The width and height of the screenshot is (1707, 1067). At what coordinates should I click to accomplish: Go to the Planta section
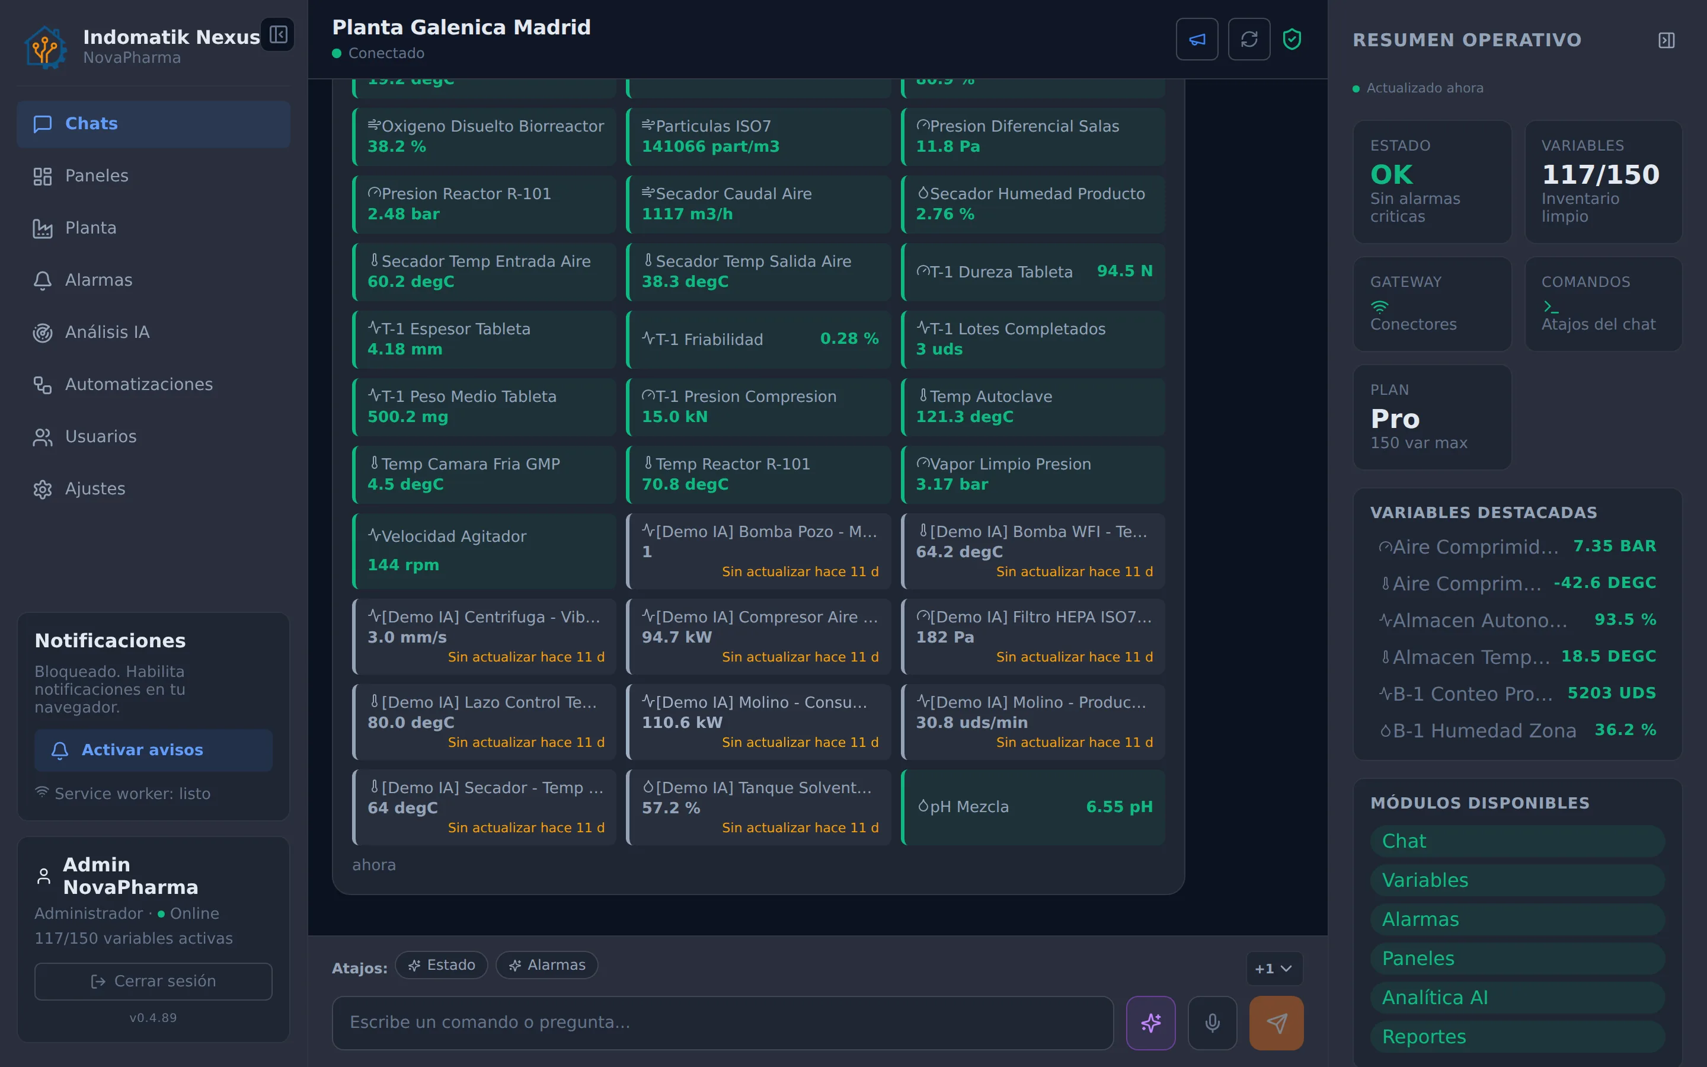(x=154, y=229)
